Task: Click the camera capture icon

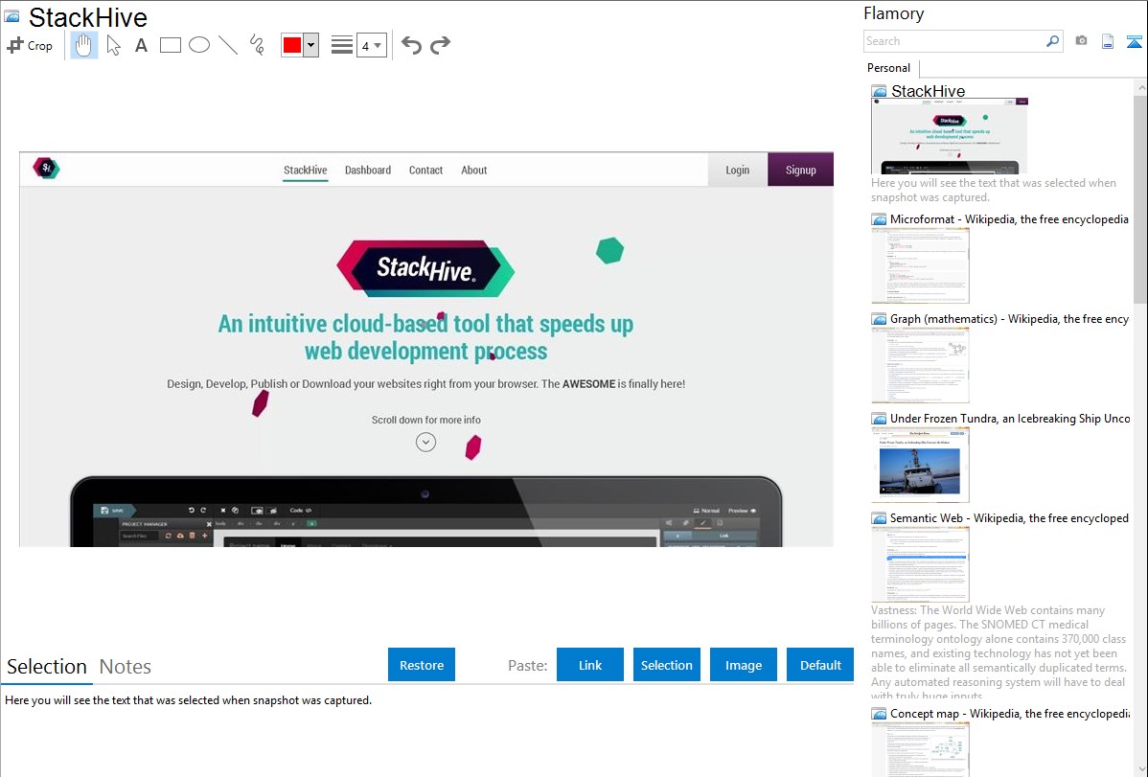Action: point(1081,41)
